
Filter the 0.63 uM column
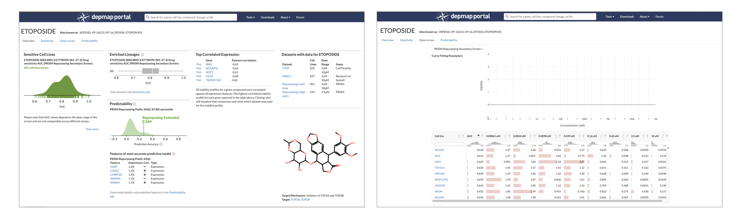click(x=627, y=136)
